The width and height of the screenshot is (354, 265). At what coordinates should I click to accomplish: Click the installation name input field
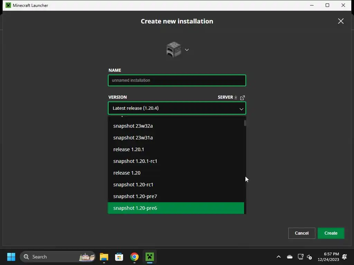coord(177,80)
